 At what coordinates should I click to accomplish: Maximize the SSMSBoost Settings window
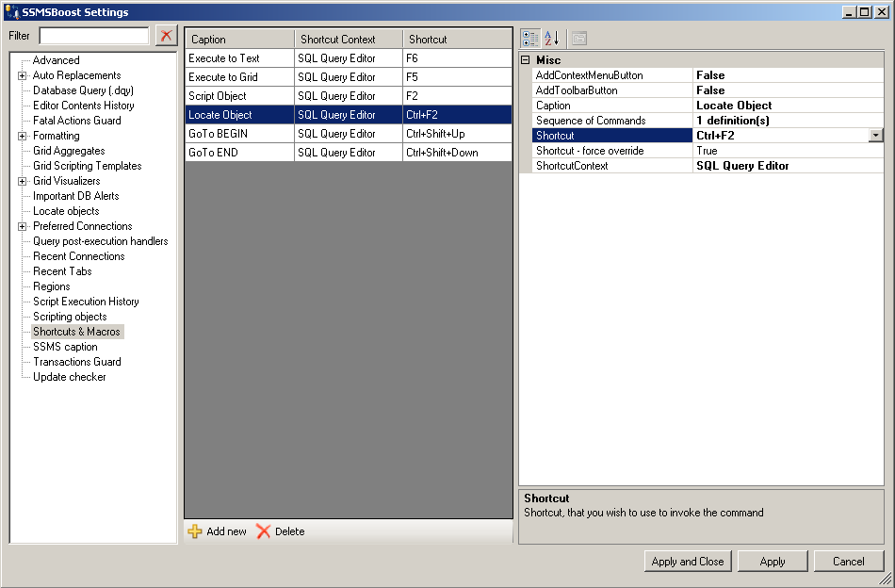pyautogui.click(x=865, y=12)
